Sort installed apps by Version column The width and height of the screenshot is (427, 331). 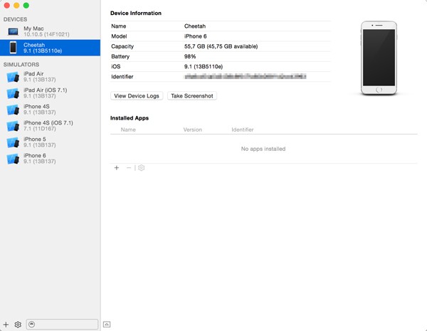pyautogui.click(x=193, y=130)
